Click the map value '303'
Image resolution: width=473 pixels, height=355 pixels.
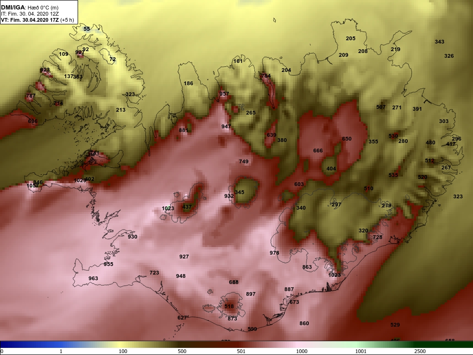(x=444, y=121)
